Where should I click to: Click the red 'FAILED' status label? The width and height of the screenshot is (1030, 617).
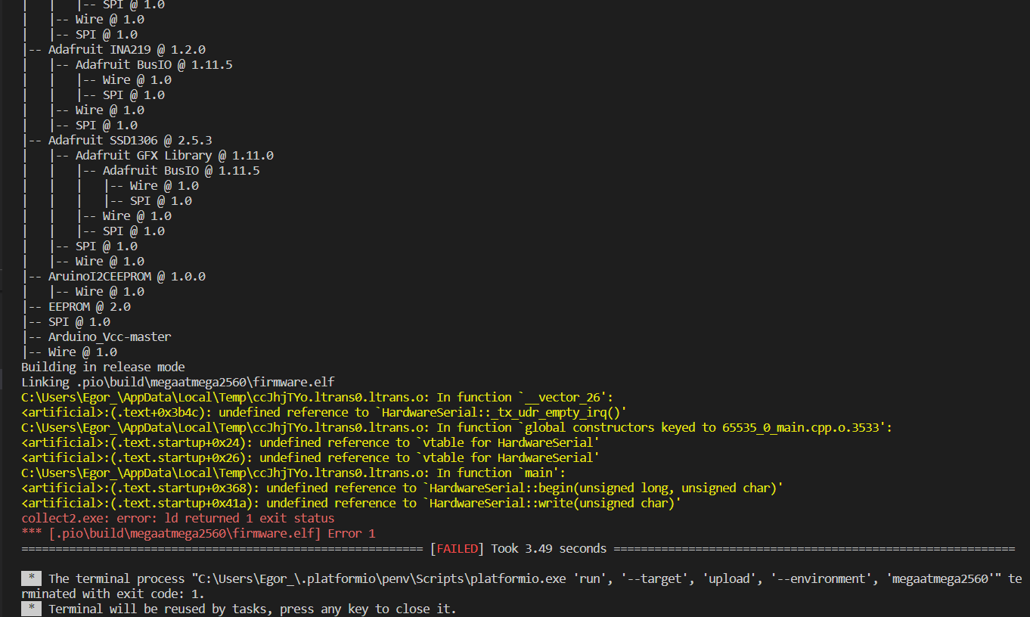(457, 548)
